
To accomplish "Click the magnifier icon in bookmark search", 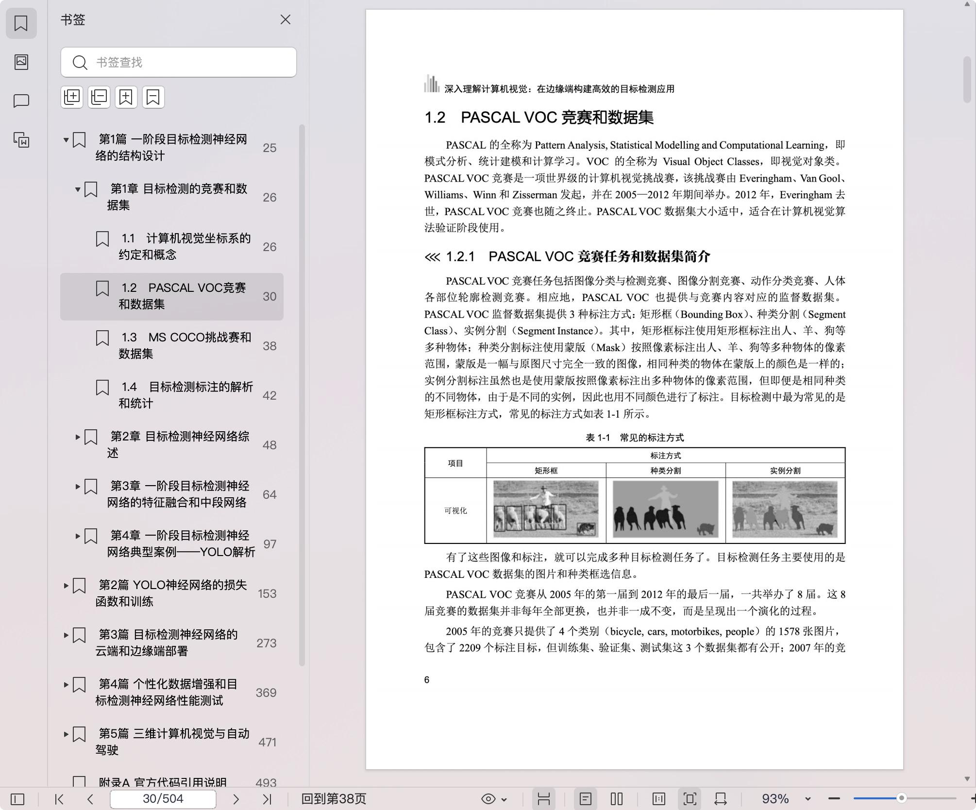I will (80, 62).
